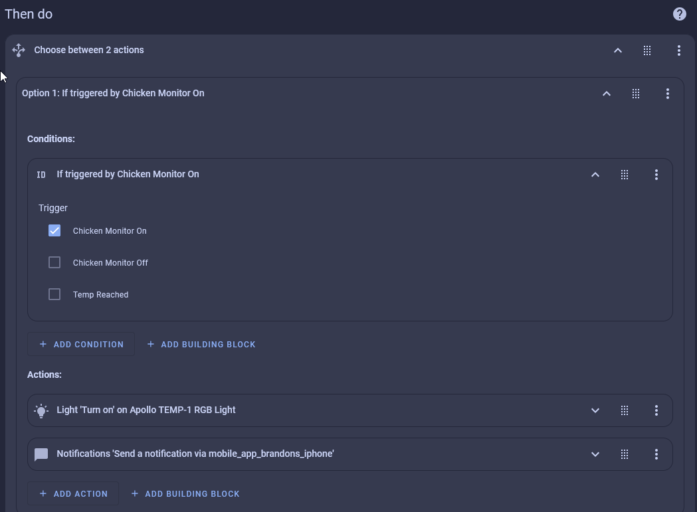697x512 pixels.
Task: Open three-dot menu for Light Turn on action
Action: tap(656, 410)
